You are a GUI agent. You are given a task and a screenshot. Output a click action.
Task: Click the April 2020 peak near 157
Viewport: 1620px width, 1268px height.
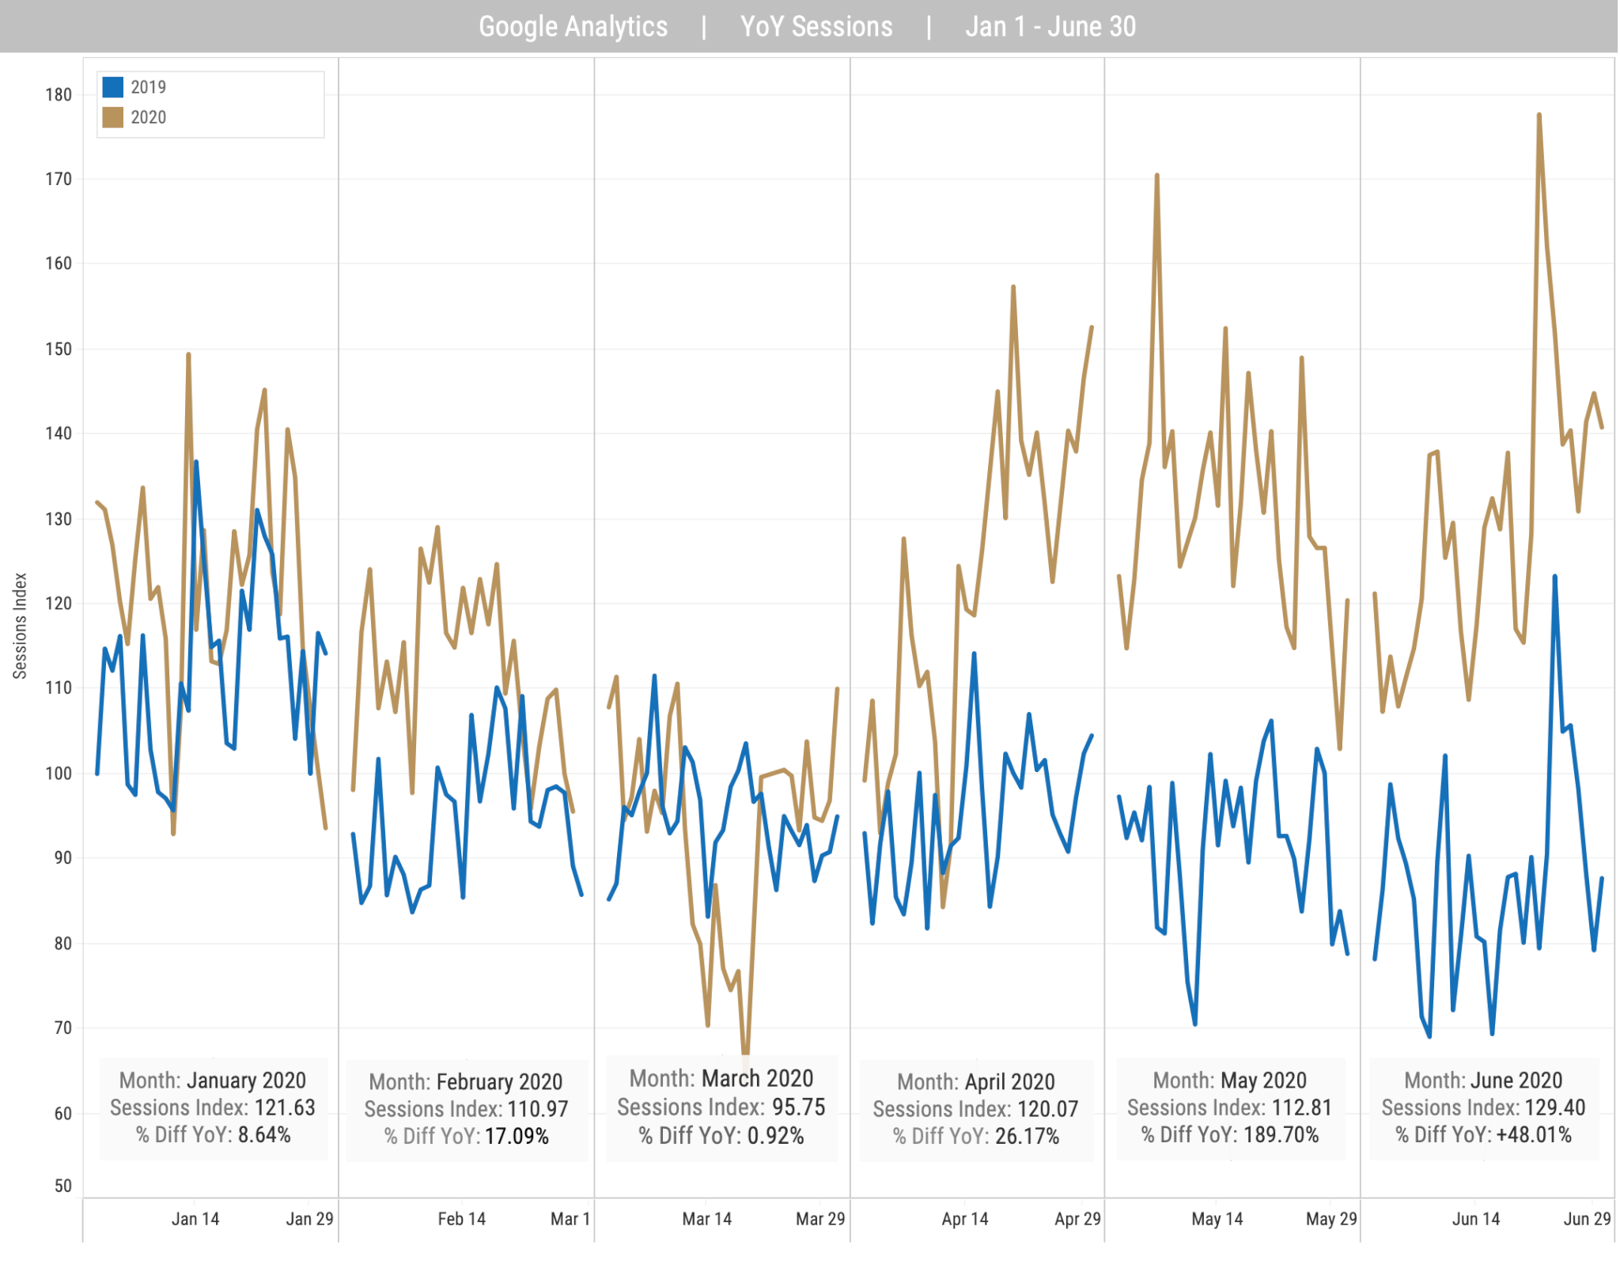(1013, 287)
